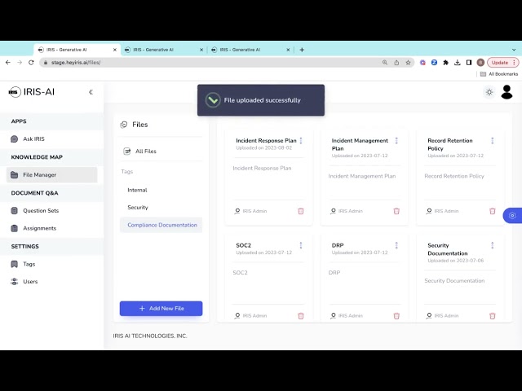
Task: Click the DRP card title
Action: (338, 245)
